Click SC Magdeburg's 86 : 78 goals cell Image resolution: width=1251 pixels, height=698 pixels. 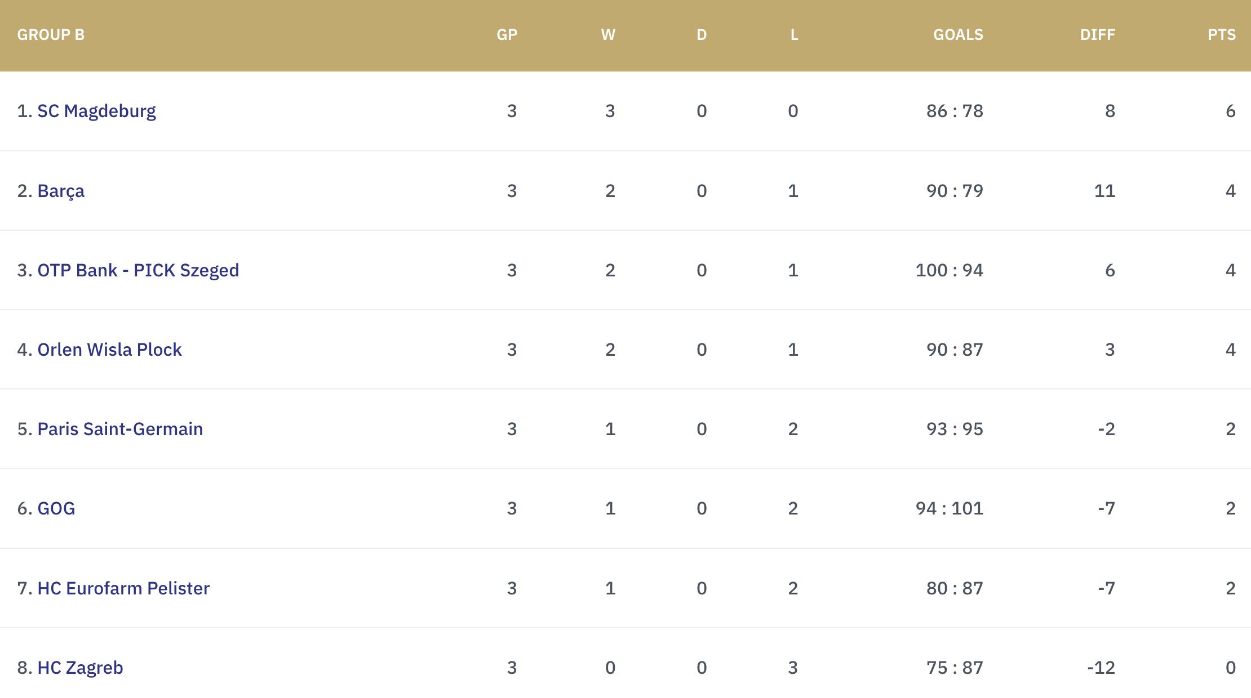tap(955, 111)
